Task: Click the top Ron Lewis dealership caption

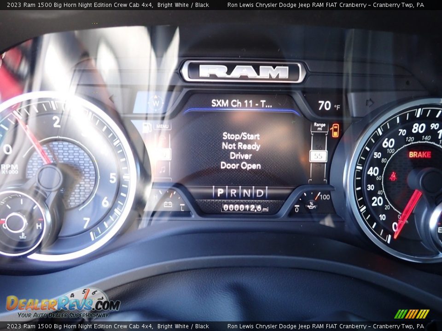Action: point(326,5)
